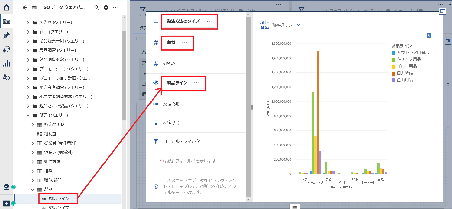Open the user profile icon in sidebar
The width and height of the screenshot is (452, 209).
pyautogui.click(x=6, y=187)
